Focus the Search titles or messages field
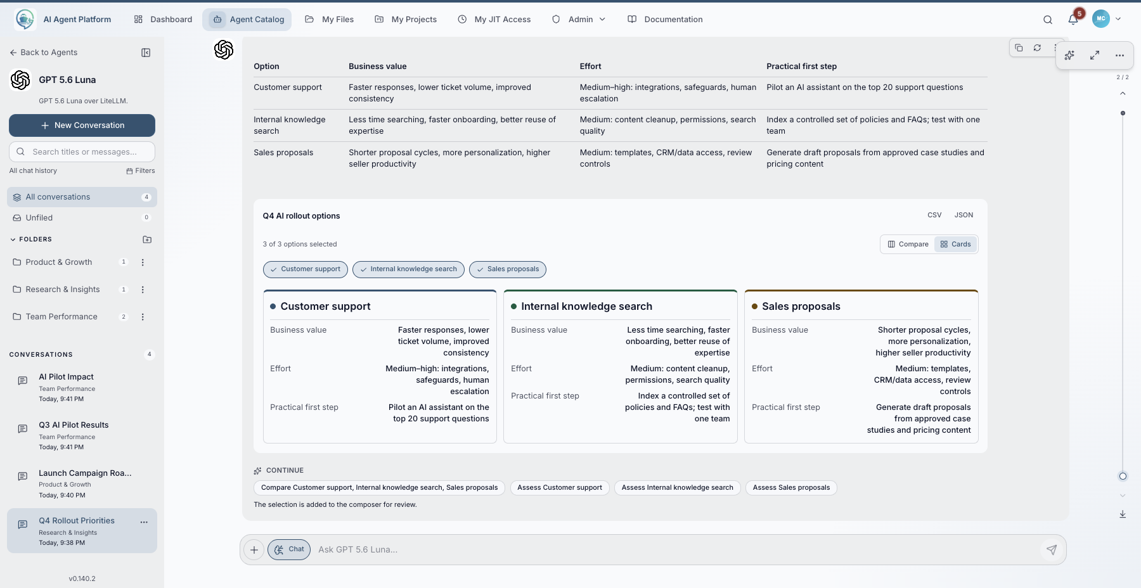Screen dimensions: 1141x588 click(82, 152)
